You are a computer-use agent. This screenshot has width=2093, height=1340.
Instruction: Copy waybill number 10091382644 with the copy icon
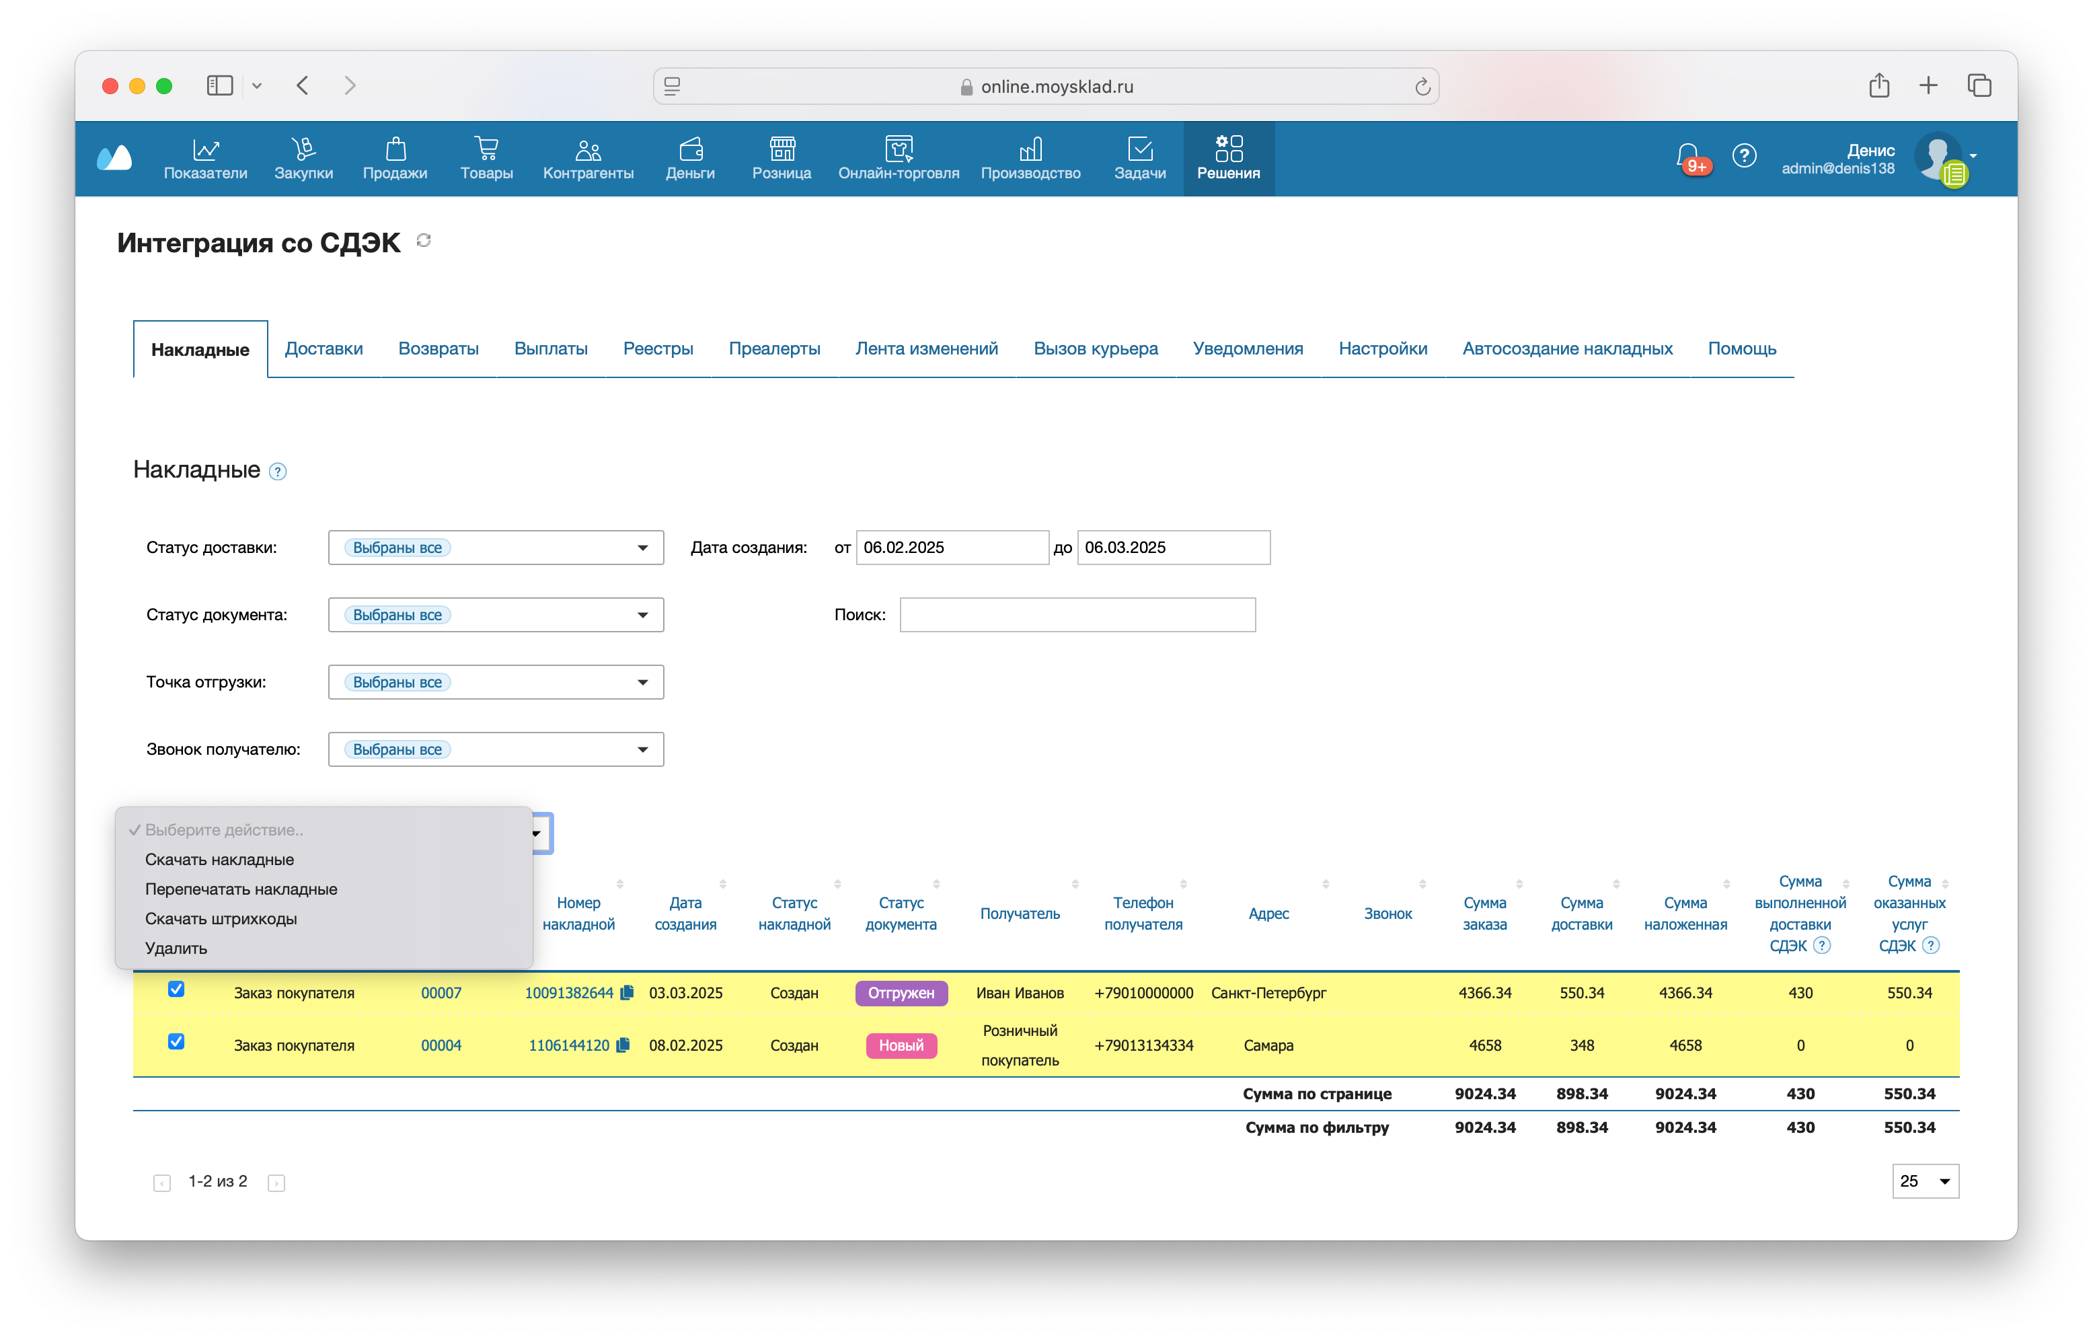point(626,993)
